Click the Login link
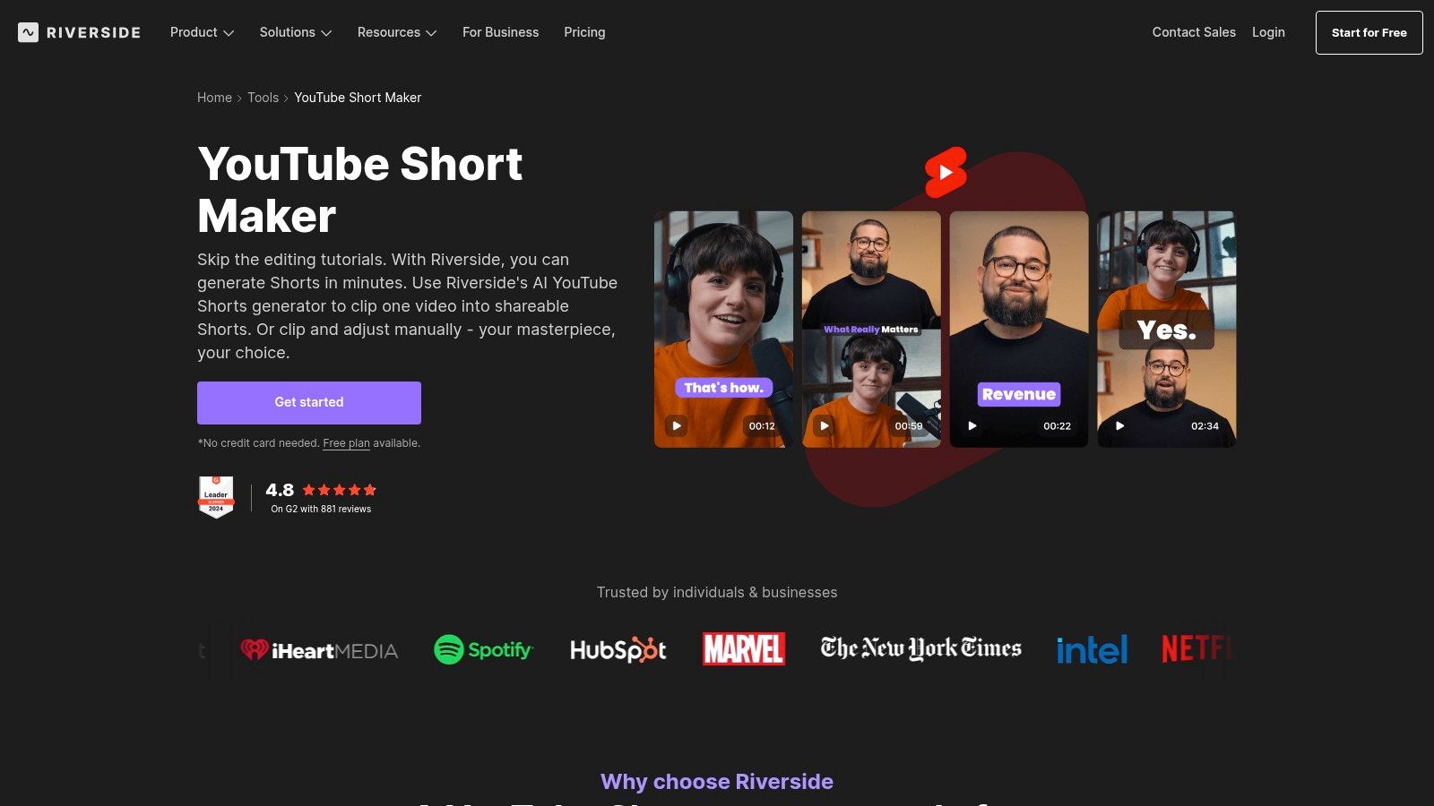1434x806 pixels. (1268, 32)
